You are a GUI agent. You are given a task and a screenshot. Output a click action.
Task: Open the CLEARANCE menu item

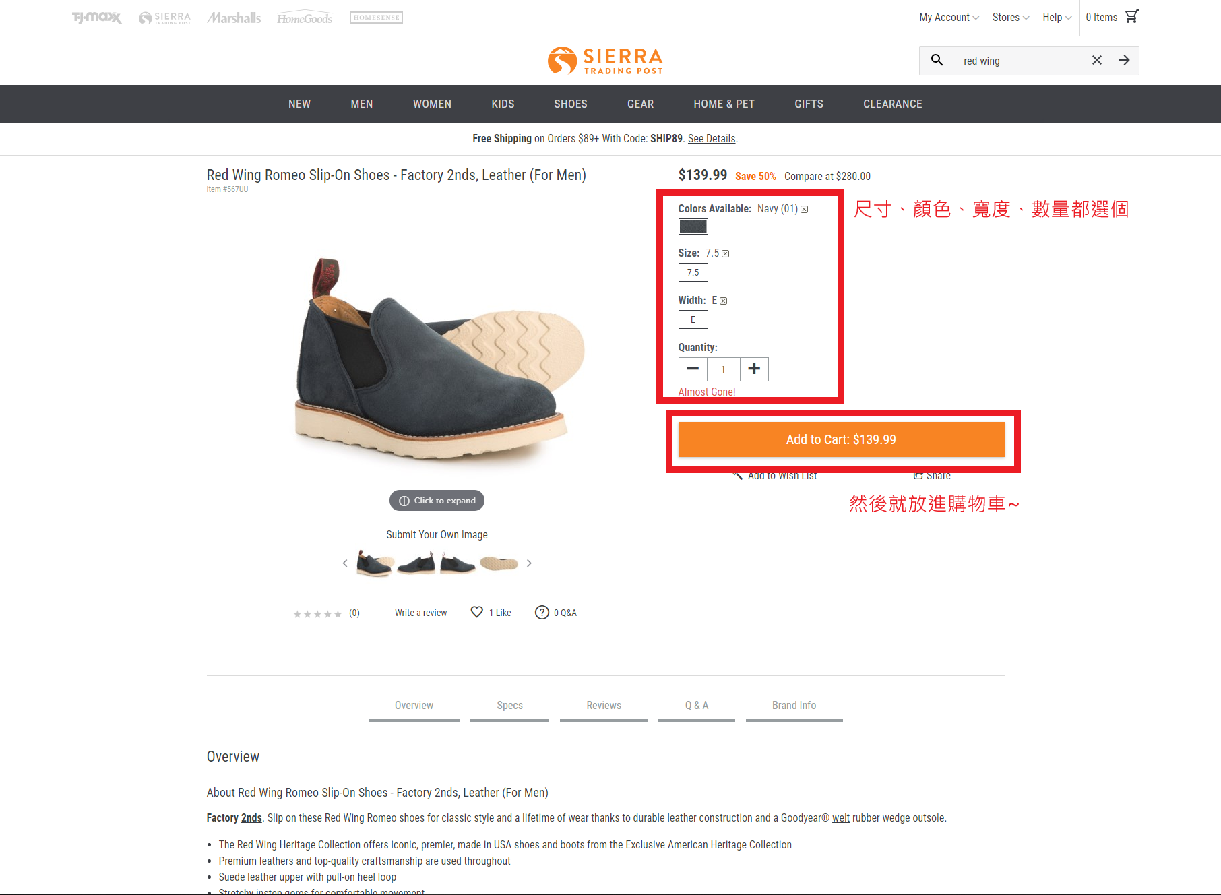point(892,104)
